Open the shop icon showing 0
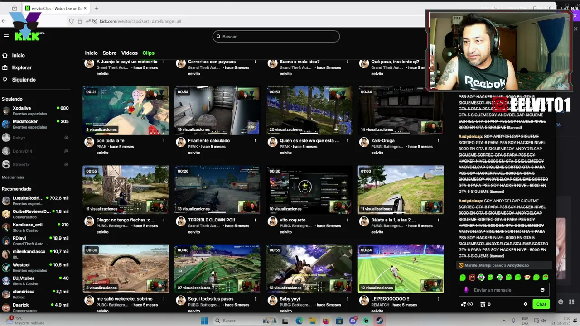 point(485,304)
